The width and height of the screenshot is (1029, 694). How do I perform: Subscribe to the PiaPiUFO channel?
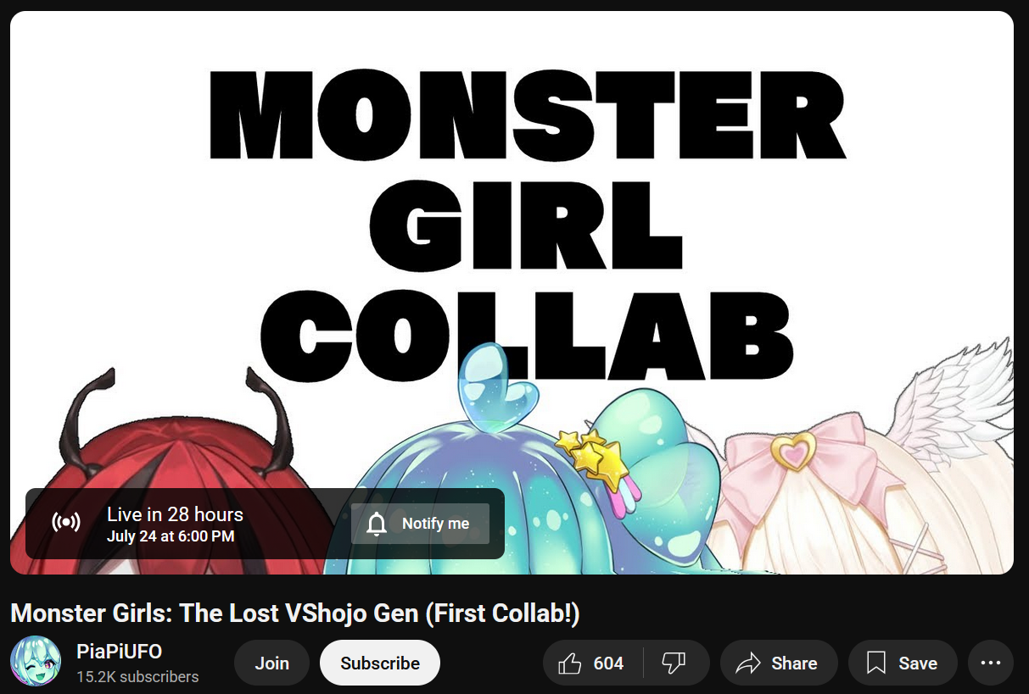click(x=380, y=663)
